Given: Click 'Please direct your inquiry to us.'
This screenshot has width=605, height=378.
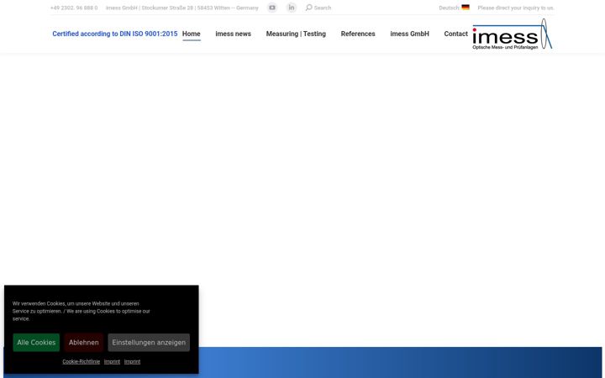Looking at the screenshot, I should point(516,8).
